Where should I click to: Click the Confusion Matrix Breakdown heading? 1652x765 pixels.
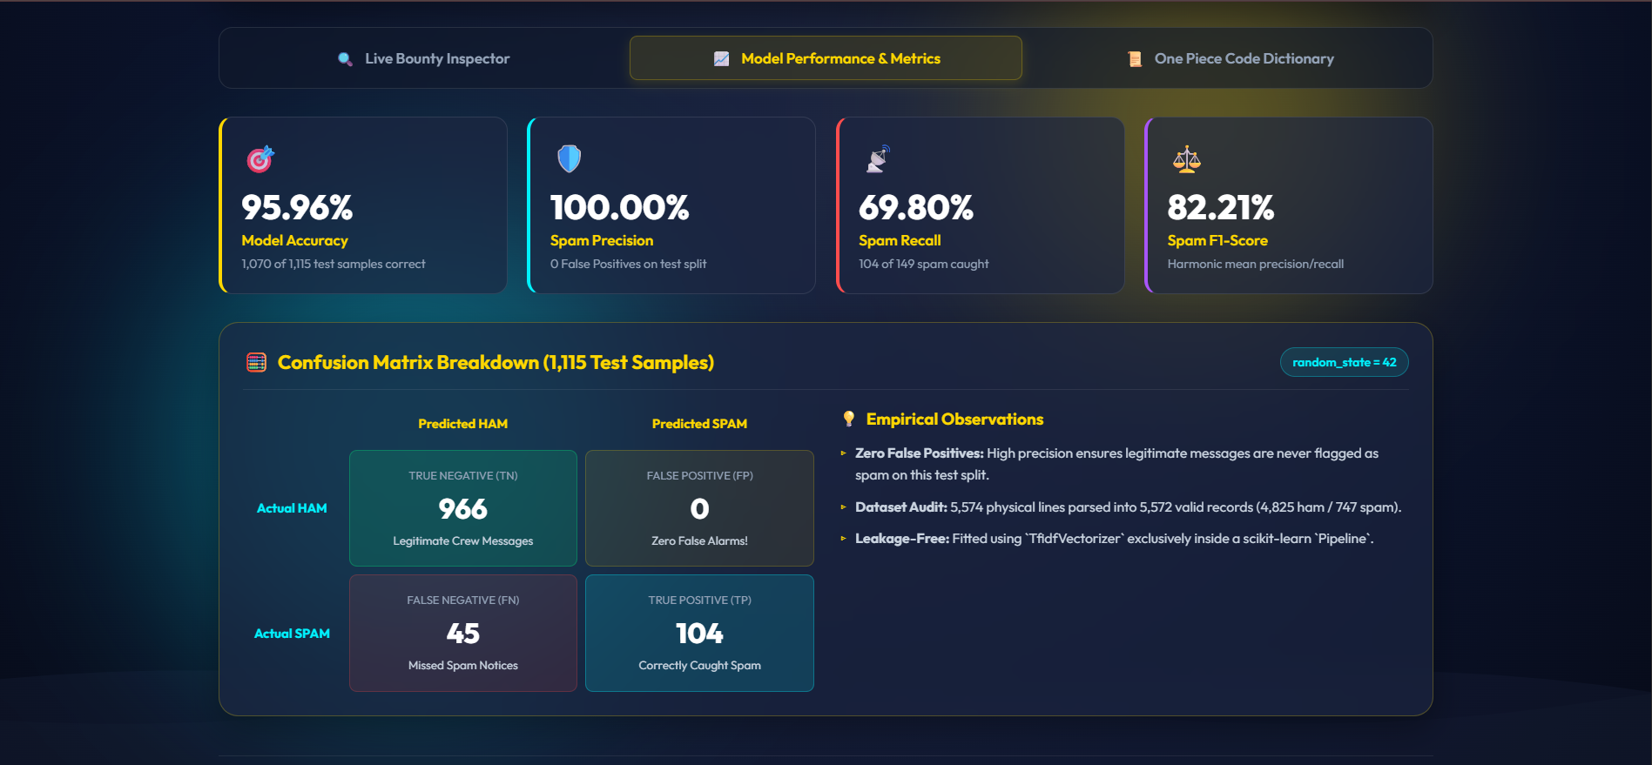[x=496, y=363]
